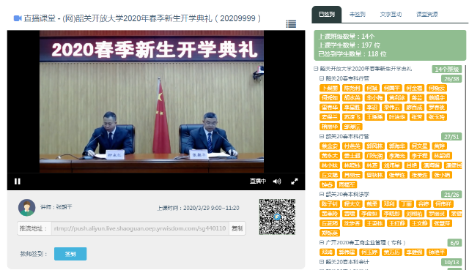Collapse the 韶关20春专科行管 class group
This screenshot has height=270, width=469.
(x=322, y=78)
